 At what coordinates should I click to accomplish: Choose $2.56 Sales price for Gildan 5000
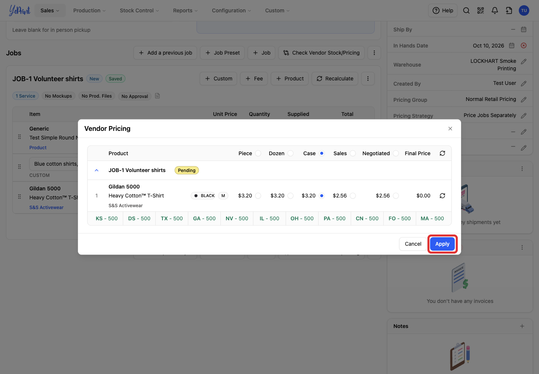pyautogui.click(x=353, y=196)
